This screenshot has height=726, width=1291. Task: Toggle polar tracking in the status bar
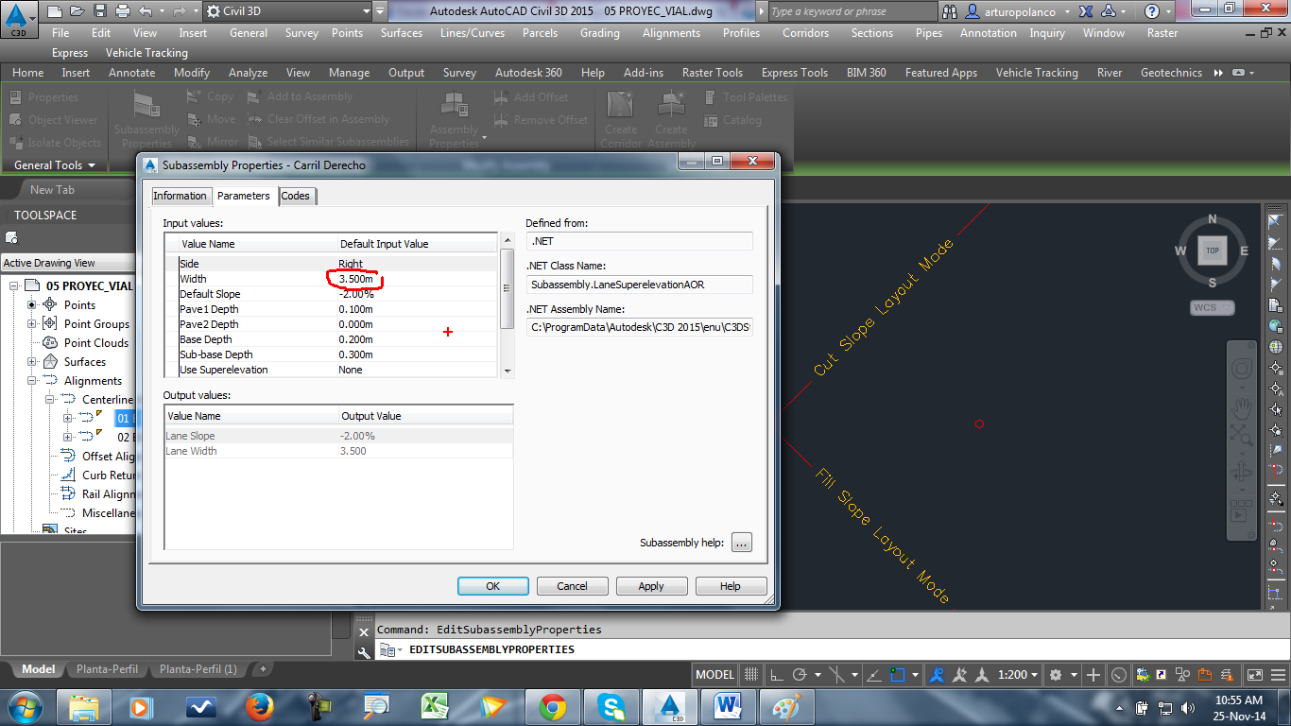coord(800,675)
